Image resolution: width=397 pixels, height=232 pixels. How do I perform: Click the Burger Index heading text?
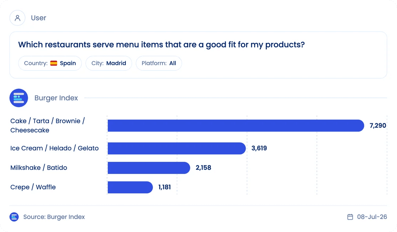(56, 98)
